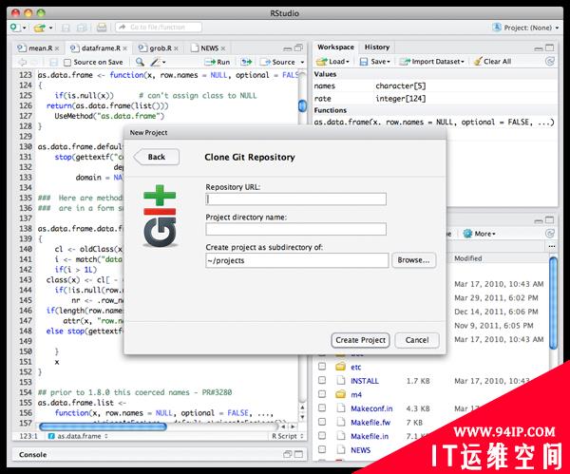Close the NEWS editor tab
Viewport: 570px width, 474px height.
point(223,48)
